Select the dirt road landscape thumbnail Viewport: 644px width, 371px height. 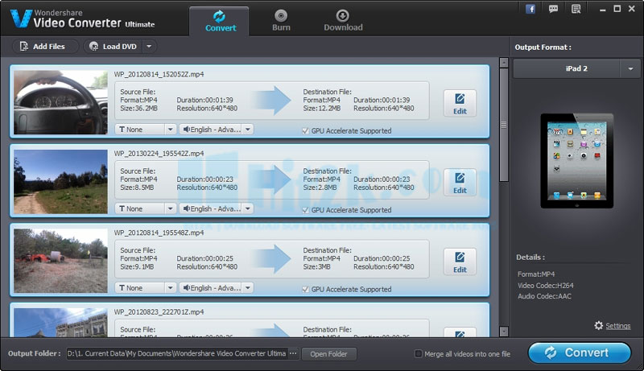click(61, 181)
